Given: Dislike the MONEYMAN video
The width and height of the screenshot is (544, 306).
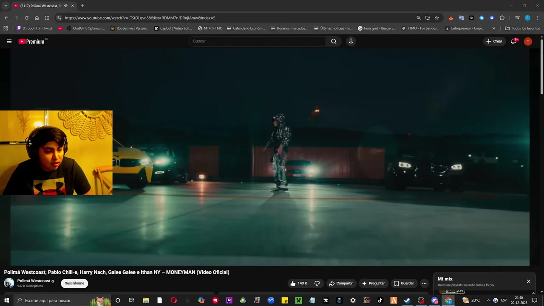Looking at the screenshot, I should coord(317,283).
